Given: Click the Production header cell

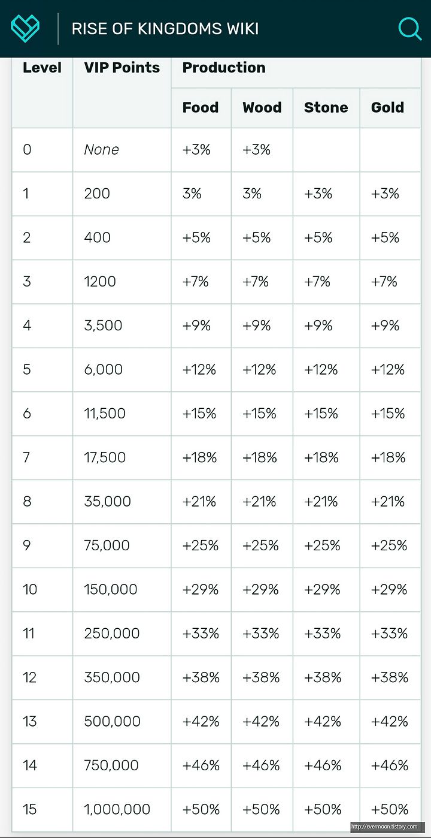Looking at the screenshot, I should coord(296,73).
